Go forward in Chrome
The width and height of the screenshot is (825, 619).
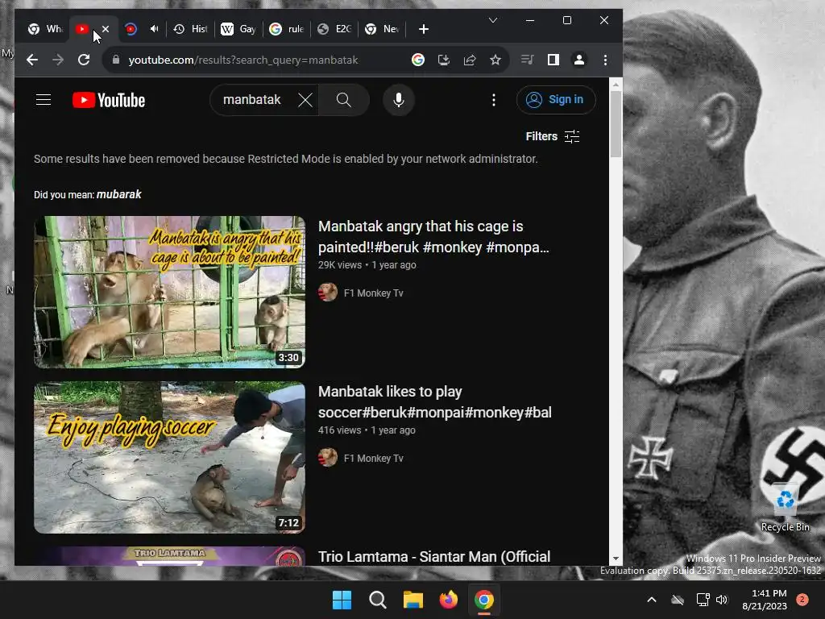tap(58, 60)
